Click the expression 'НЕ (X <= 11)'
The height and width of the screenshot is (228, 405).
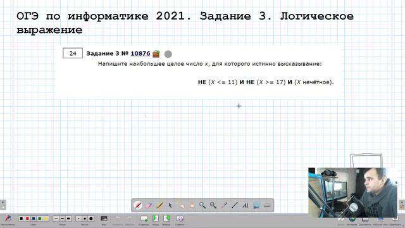pos(218,82)
